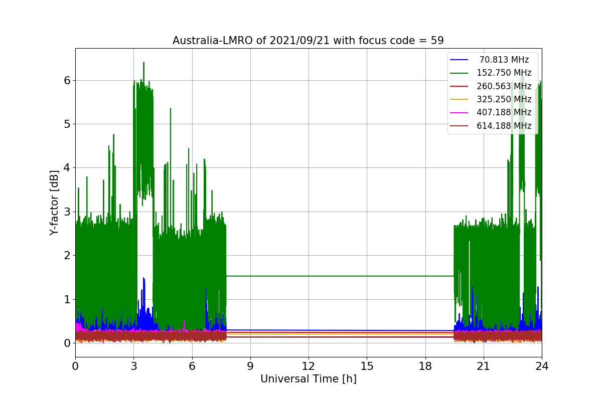Click the brown line sample in legend
This screenshot has height=401, width=602.
pos(460,126)
